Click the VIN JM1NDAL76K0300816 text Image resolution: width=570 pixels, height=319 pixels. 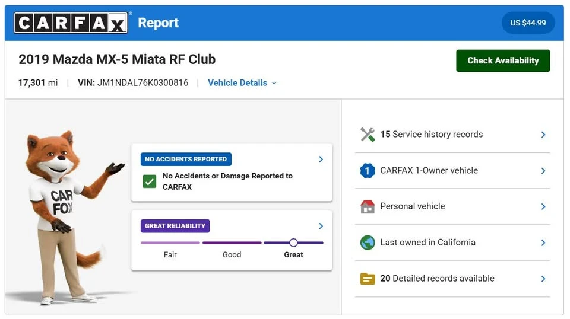pyautogui.click(x=133, y=83)
